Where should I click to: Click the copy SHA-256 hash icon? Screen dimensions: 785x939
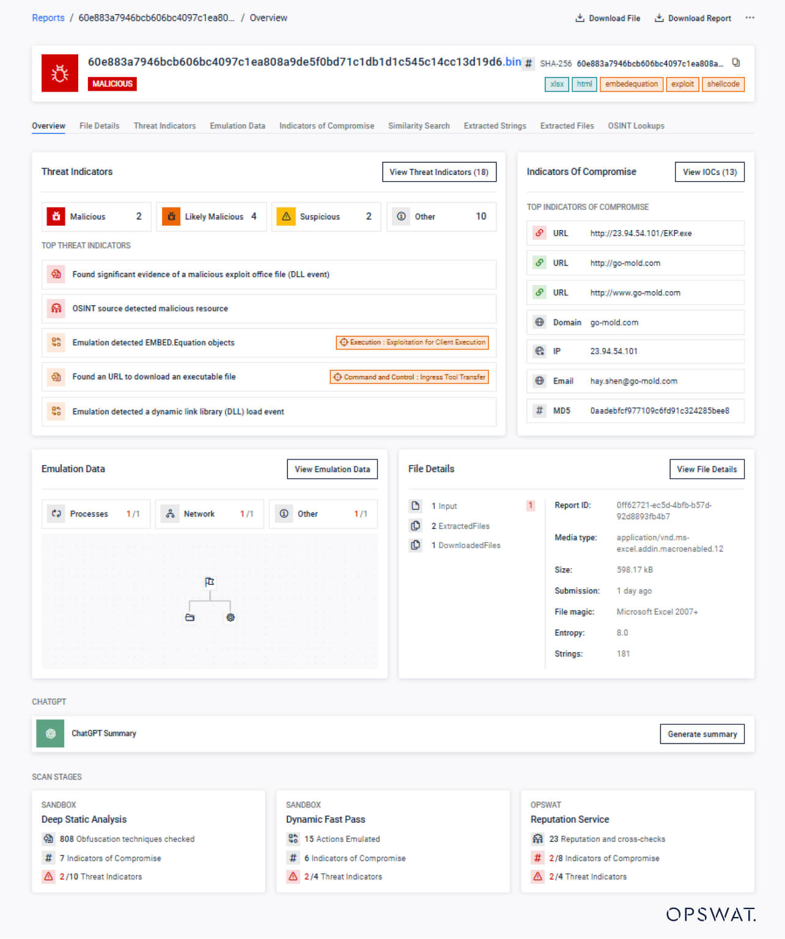736,62
